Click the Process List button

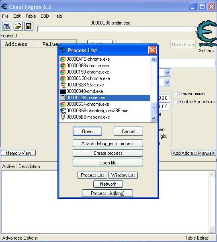[92, 175]
